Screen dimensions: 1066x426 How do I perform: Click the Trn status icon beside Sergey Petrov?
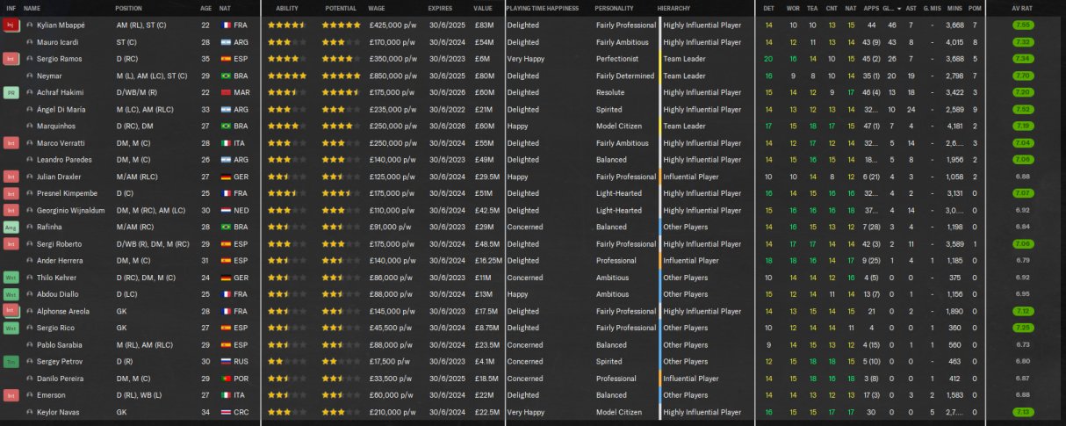[x=11, y=361]
